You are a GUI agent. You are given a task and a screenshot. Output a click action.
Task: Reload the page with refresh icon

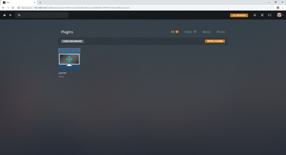(x=13, y=8)
